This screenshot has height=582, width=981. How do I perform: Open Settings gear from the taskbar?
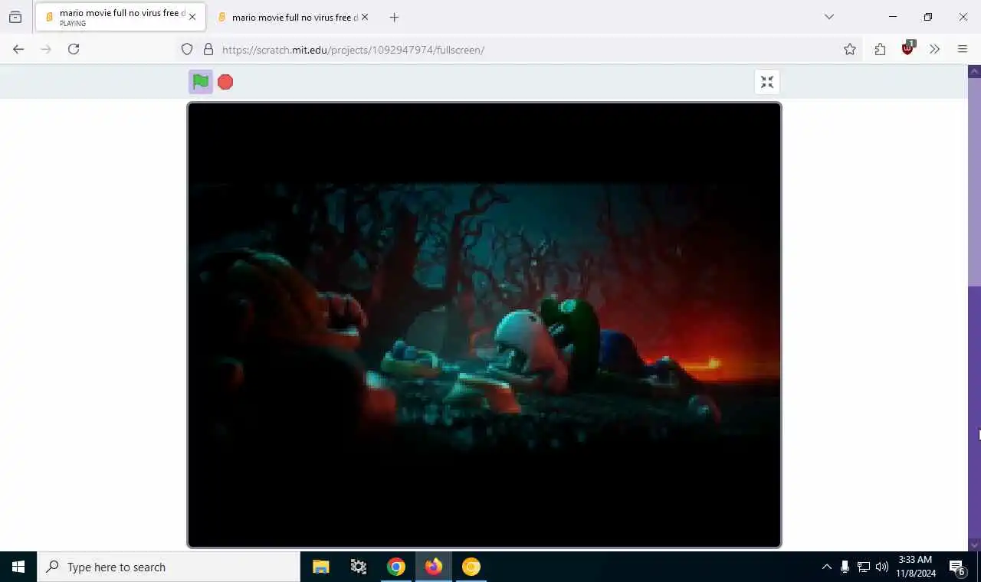(x=359, y=567)
